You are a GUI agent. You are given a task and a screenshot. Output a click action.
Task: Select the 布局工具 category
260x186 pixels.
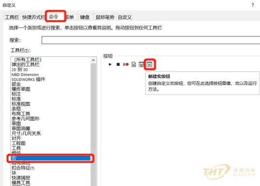click(21, 114)
